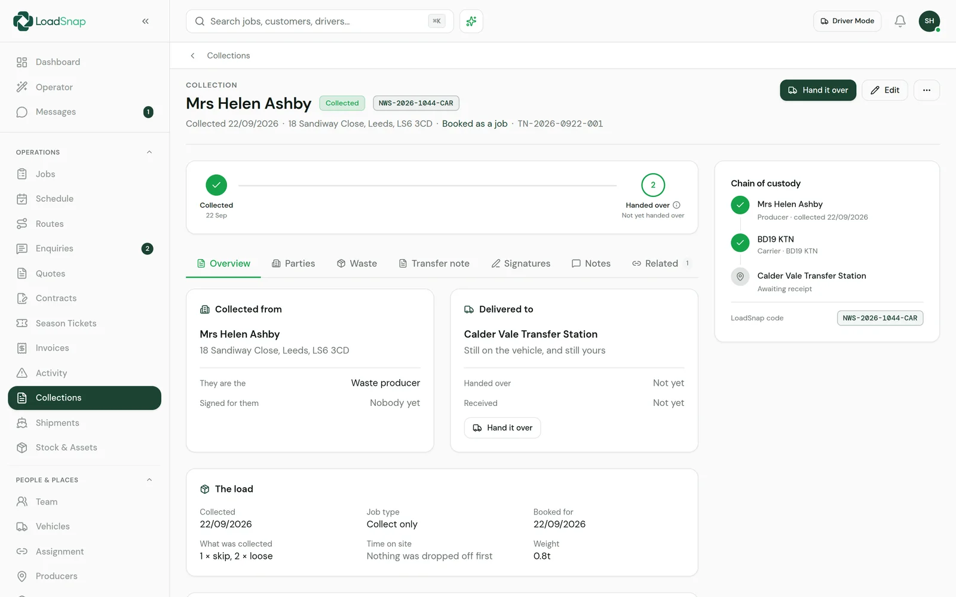This screenshot has height=597, width=956.
Task: Click the Handed over info icon
Action: pos(676,205)
